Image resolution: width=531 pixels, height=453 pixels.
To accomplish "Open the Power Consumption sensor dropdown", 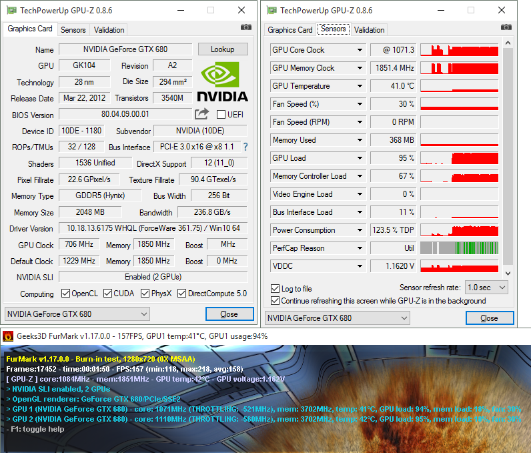I will (360, 230).
